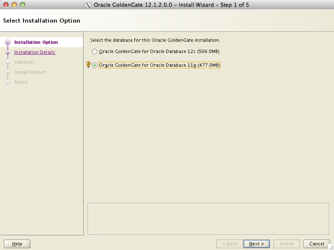Viewport: 334px width, 250px height.
Task: Select the Installation Option step
Action: tap(36, 42)
